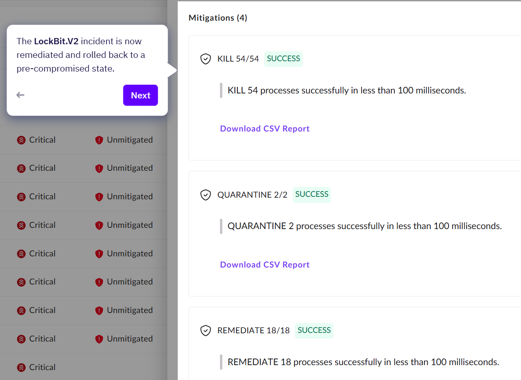The image size is (521, 380).
Task: Click the SUCCESS badge next to KILL 54/54
Action: coord(283,59)
